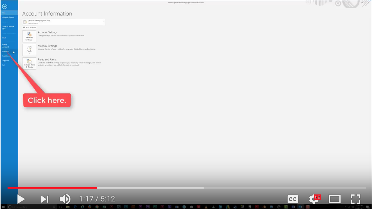Launch InDesign (Id) from the taskbar

(x=162, y=207)
